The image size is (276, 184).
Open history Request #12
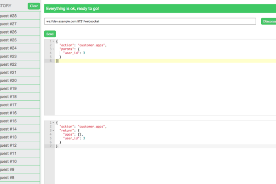coord(20,145)
